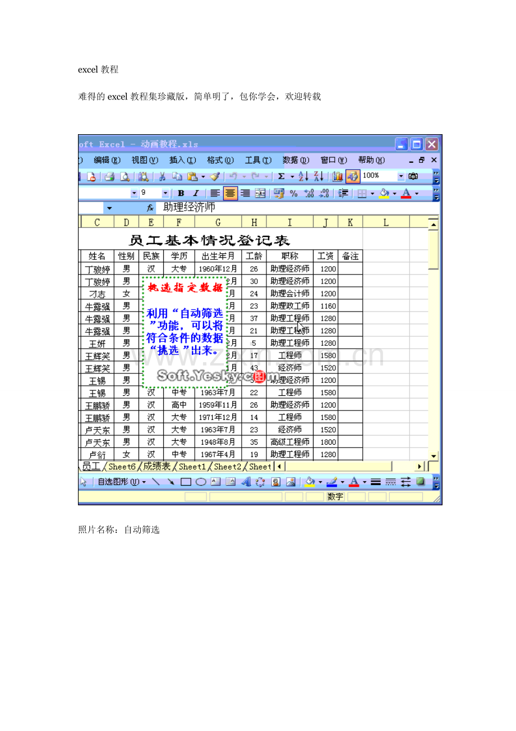
Task: Click Merge and Center icon
Action: click(260, 193)
